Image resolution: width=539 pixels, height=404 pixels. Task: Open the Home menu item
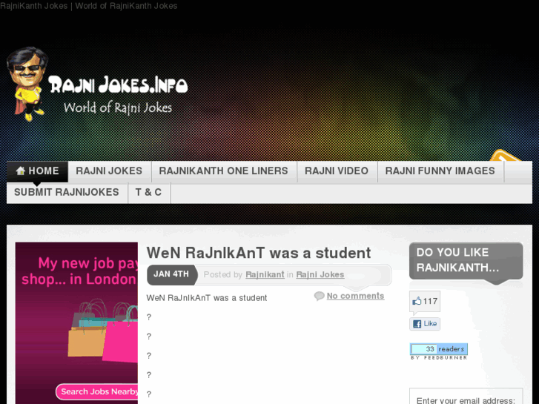click(x=37, y=171)
